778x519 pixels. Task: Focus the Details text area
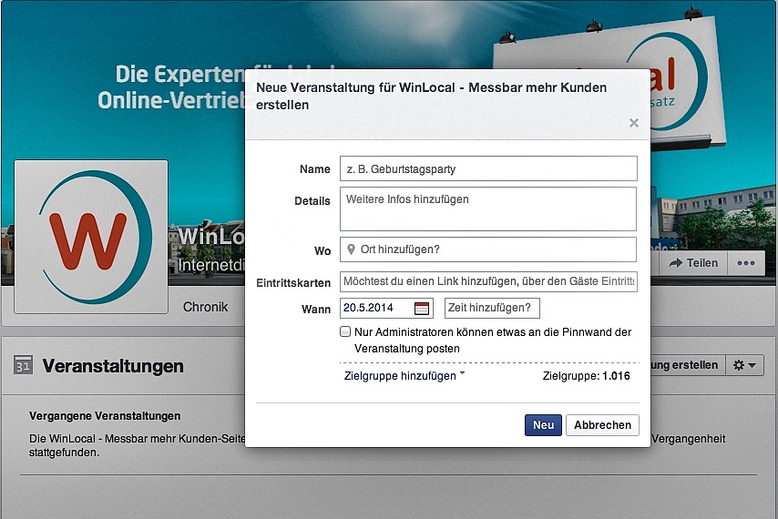[488, 209]
